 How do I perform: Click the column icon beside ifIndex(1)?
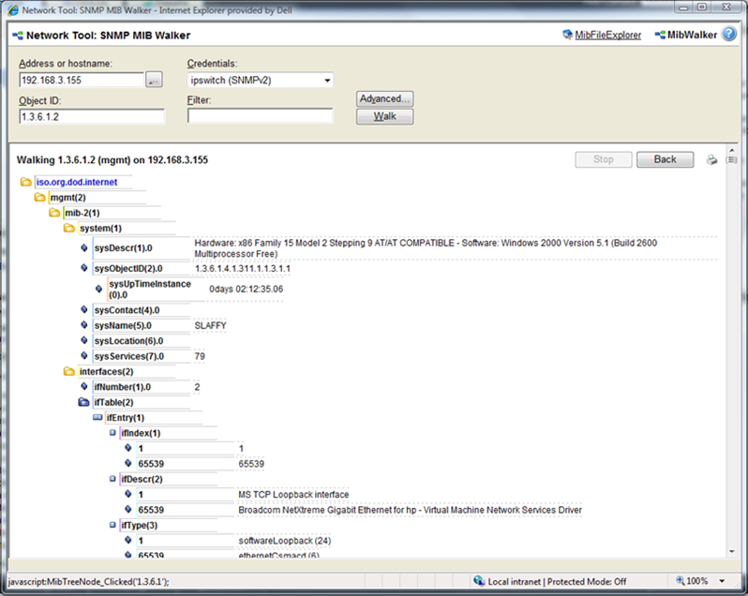coord(112,433)
